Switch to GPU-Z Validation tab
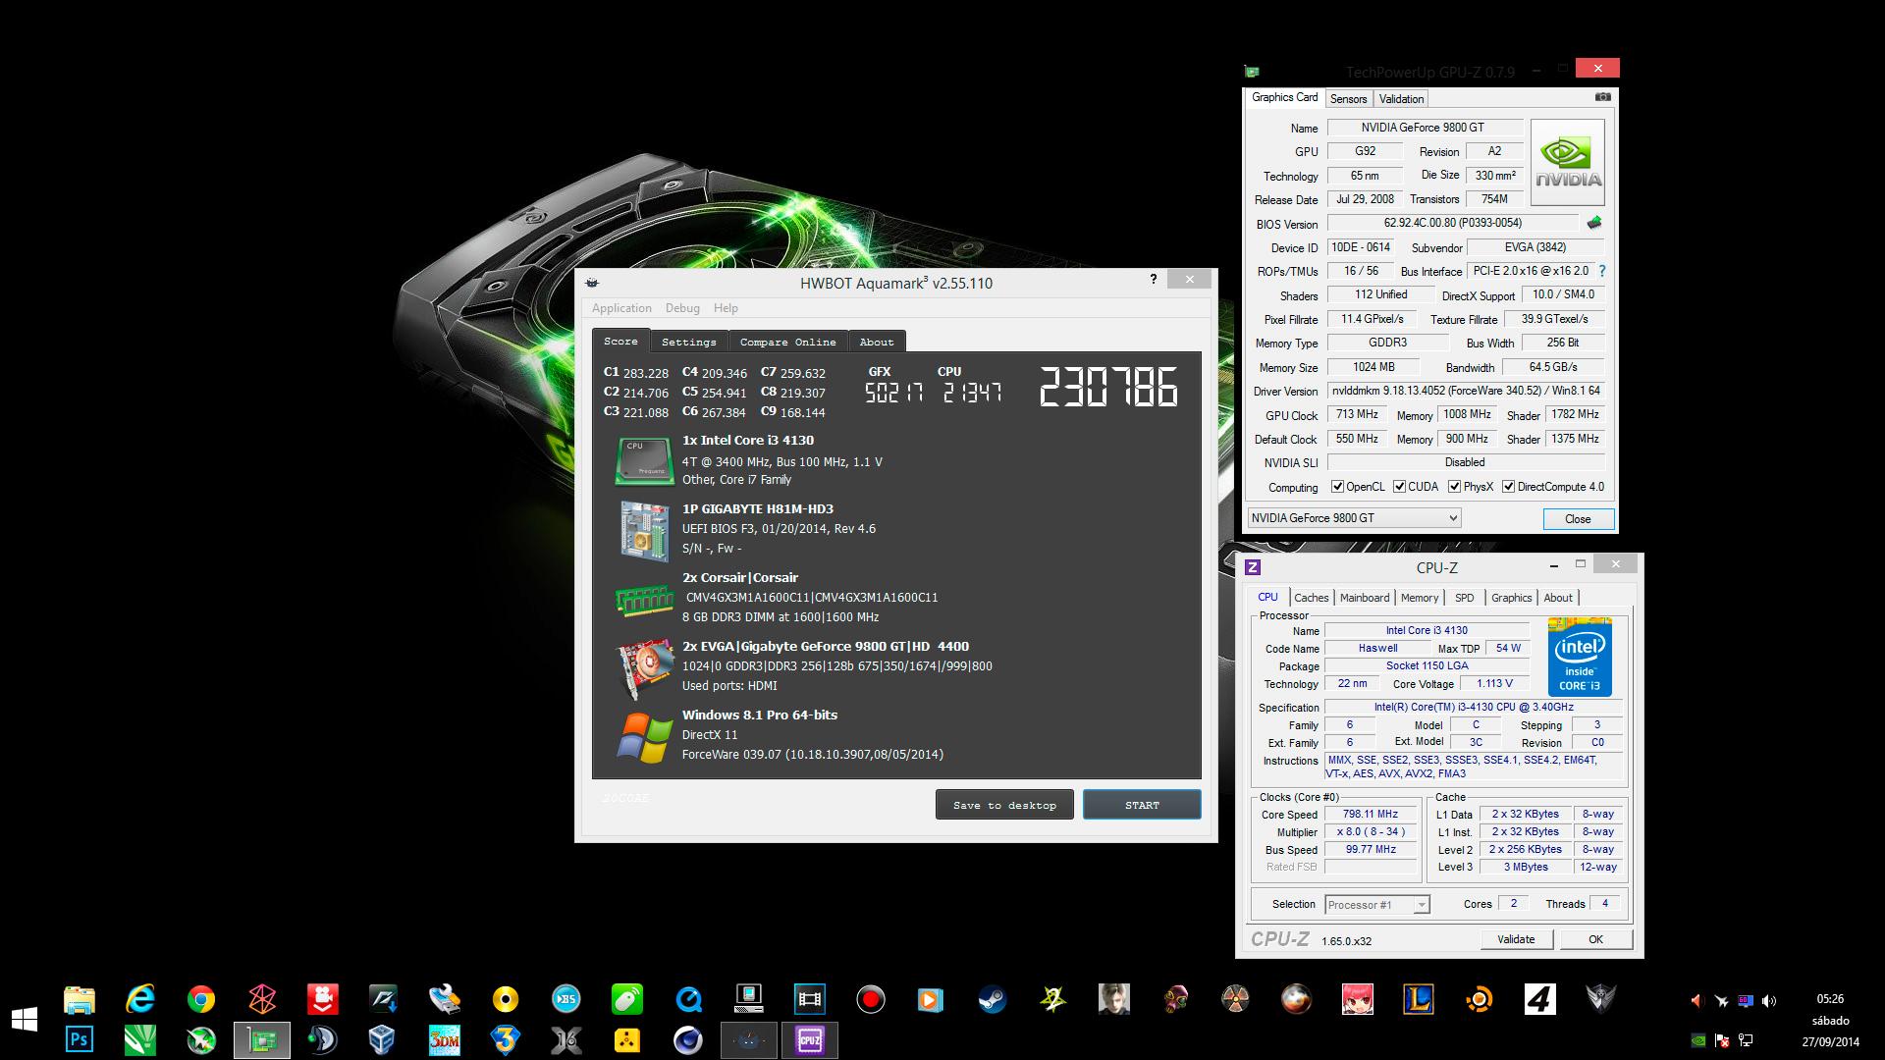 (1401, 99)
